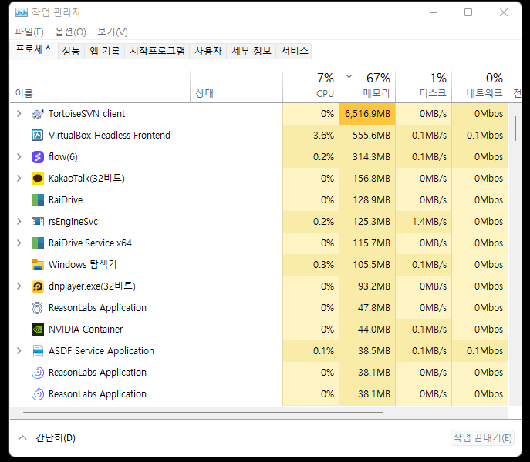
Task: Select the 프로세스 tab
Action: click(x=34, y=50)
